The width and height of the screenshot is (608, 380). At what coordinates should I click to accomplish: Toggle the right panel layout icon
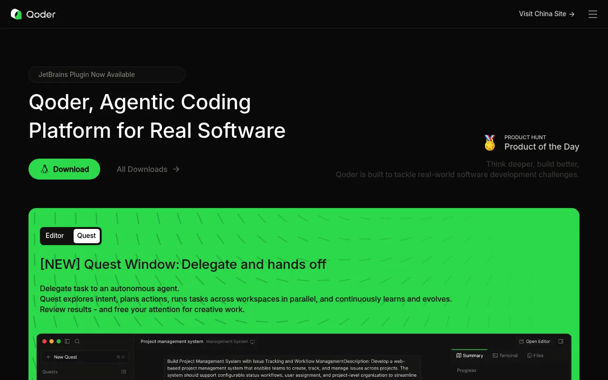point(561,342)
